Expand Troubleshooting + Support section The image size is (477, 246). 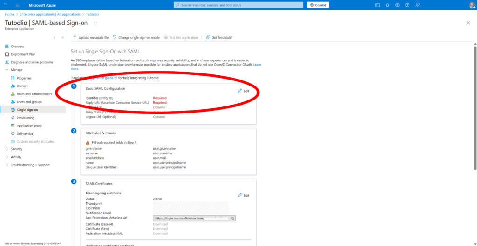pos(7,165)
